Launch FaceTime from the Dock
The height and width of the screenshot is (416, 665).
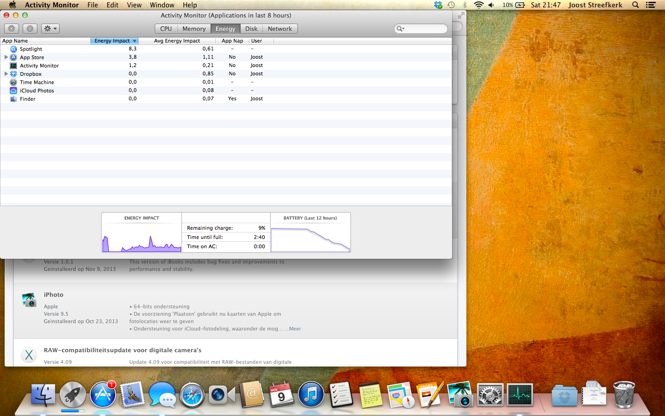pos(222,395)
